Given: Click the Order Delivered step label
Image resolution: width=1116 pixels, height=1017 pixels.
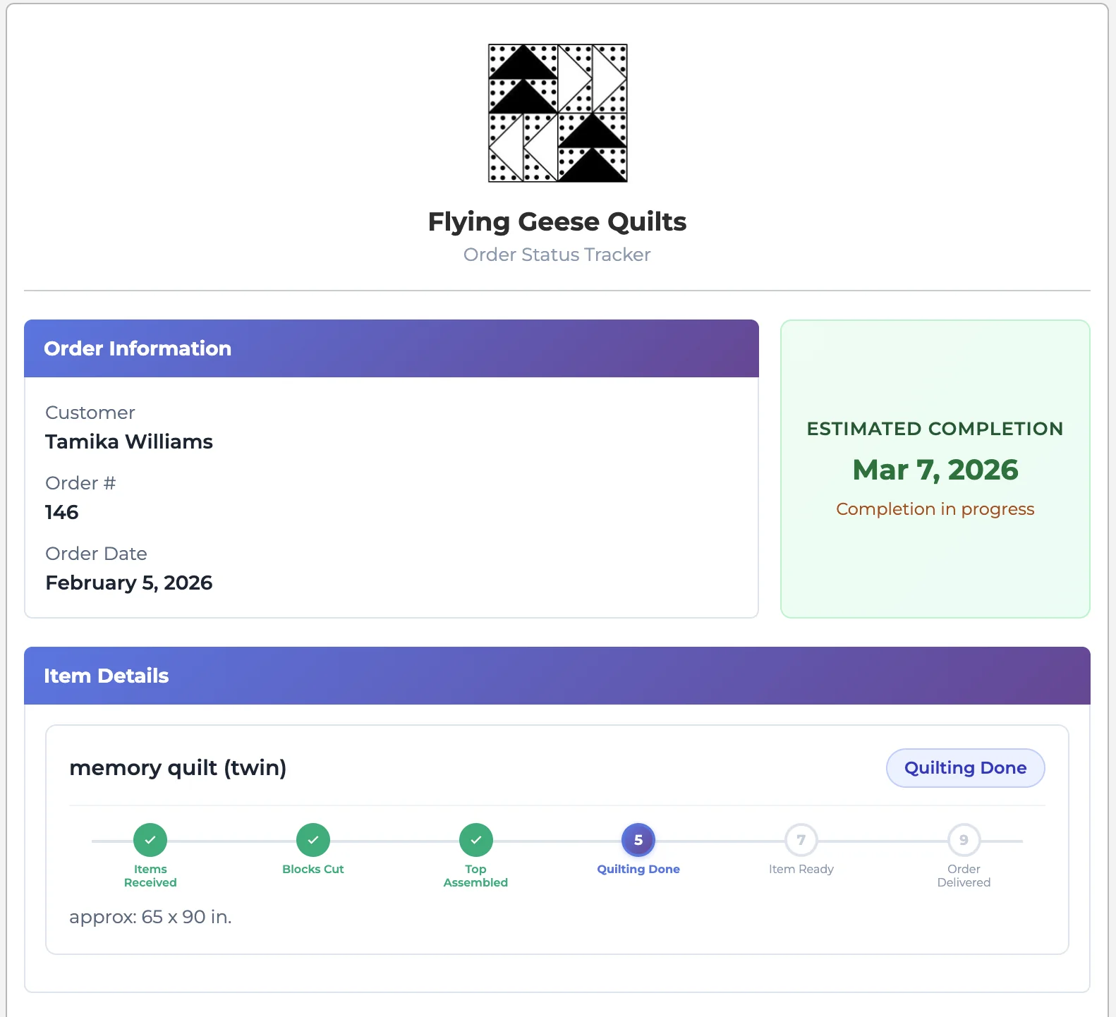Looking at the screenshot, I should pos(964,876).
